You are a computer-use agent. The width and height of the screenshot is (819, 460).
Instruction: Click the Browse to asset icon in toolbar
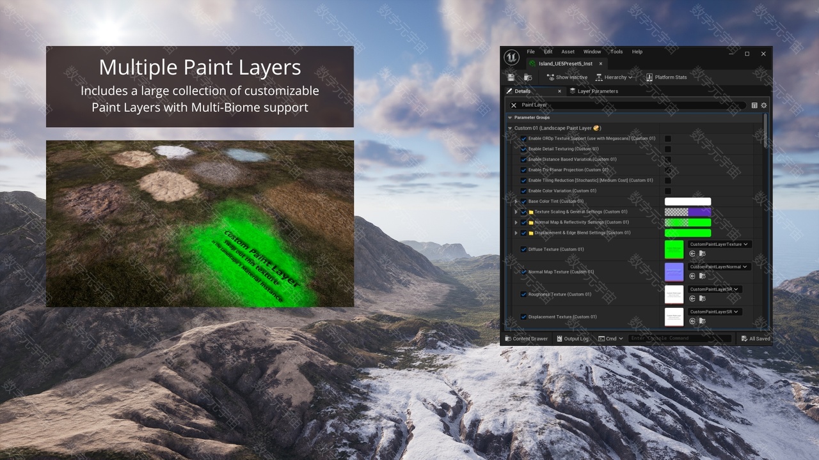click(528, 77)
